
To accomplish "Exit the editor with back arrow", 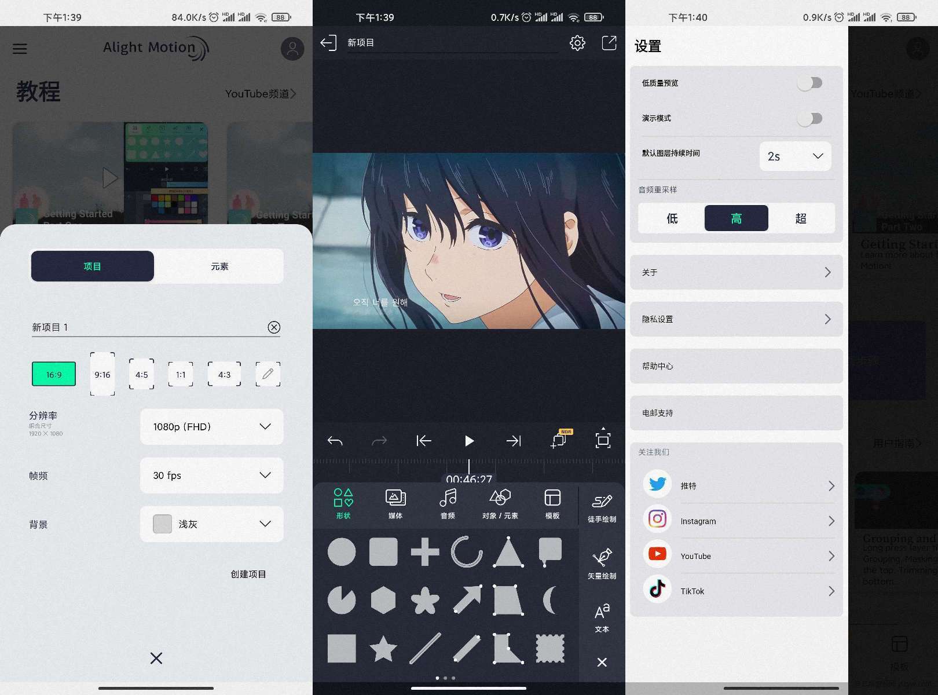I will pyautogui.click(x=328, y=43).
